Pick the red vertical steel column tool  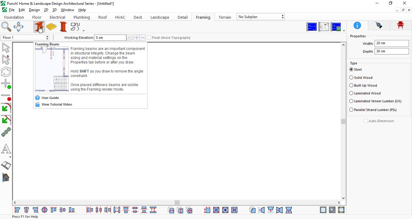[x=63, y=27]
